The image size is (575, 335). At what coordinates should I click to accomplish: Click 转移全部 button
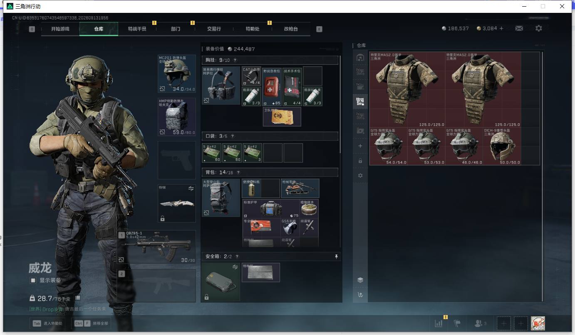pos(91,323)
